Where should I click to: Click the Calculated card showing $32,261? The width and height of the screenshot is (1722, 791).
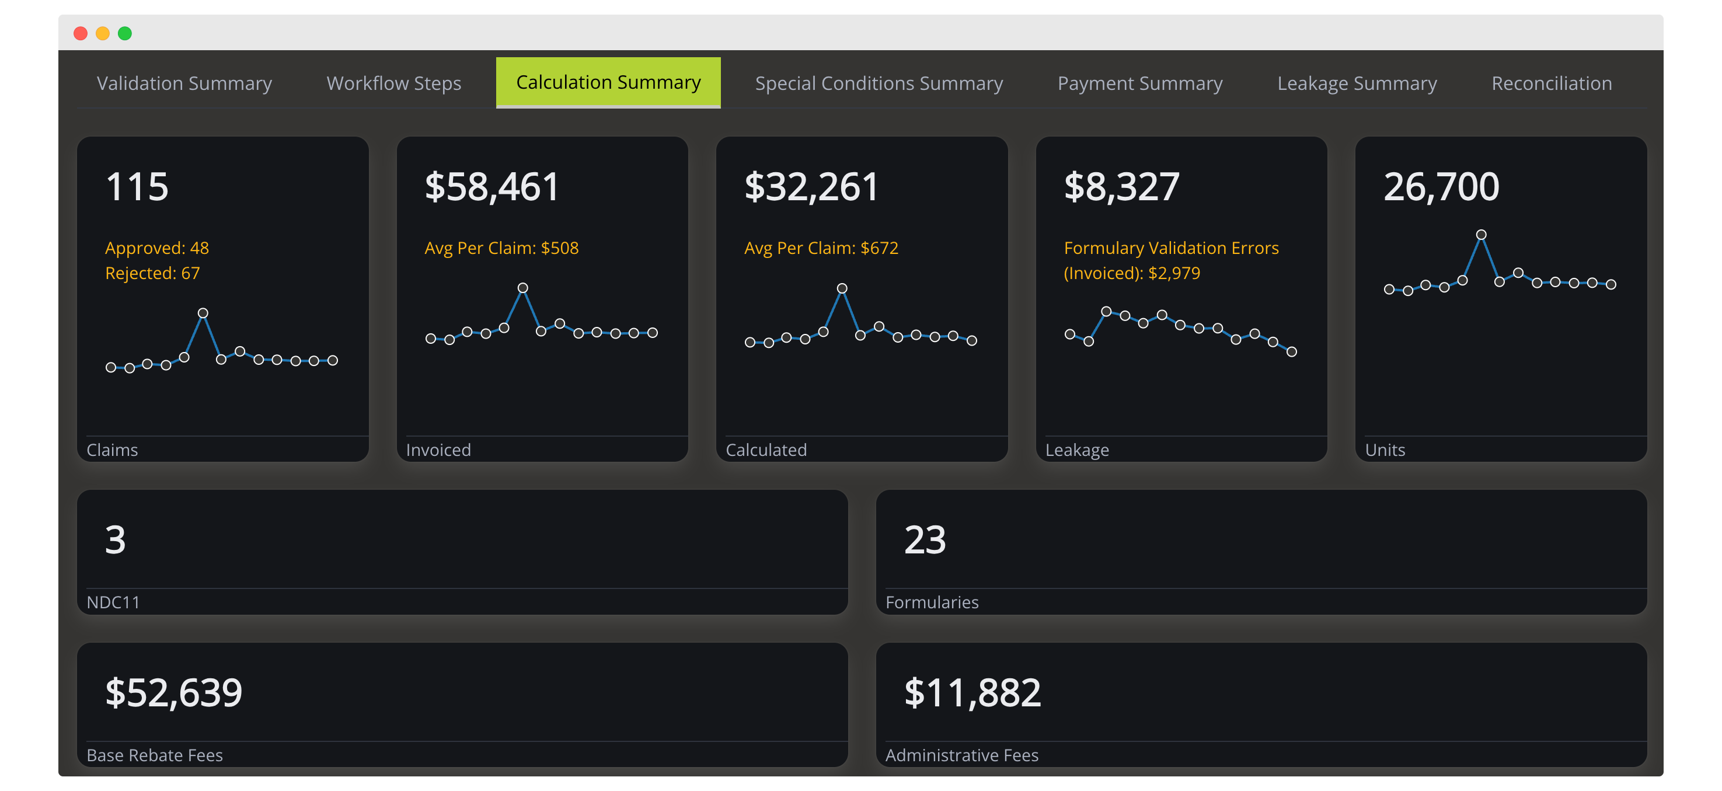[x=862, y=299]
